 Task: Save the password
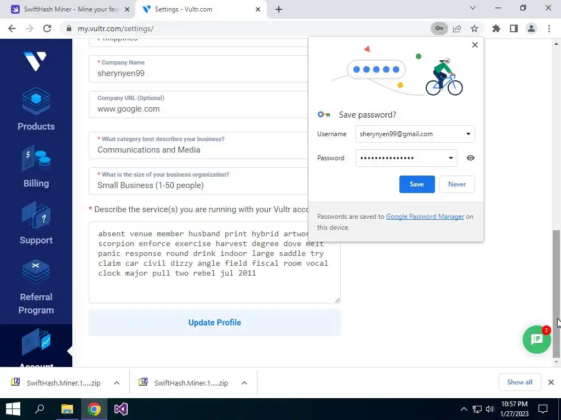tap(417, 184)
